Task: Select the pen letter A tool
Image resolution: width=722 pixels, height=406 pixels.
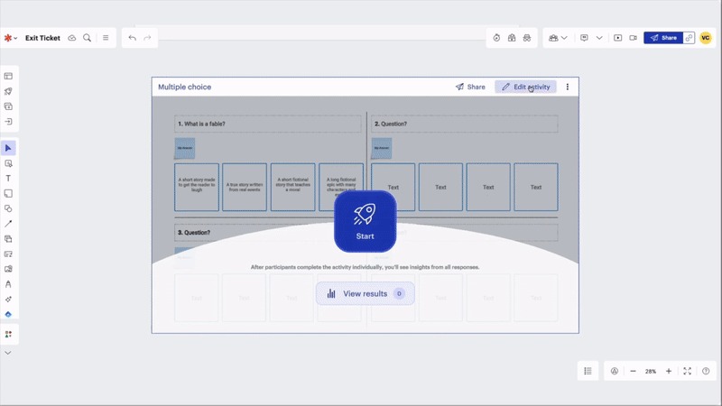Action: (8, 284)
